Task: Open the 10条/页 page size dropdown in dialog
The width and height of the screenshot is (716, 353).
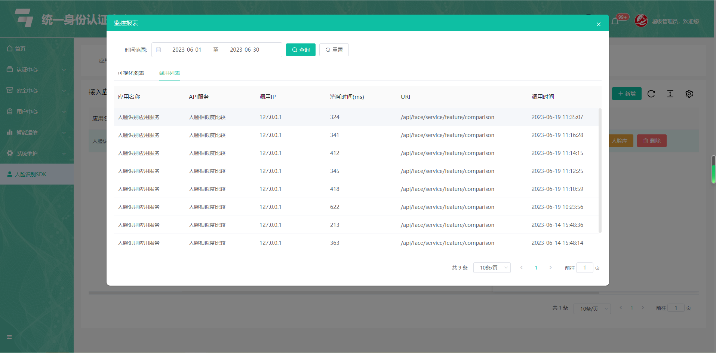Action: tap(492, 268)
